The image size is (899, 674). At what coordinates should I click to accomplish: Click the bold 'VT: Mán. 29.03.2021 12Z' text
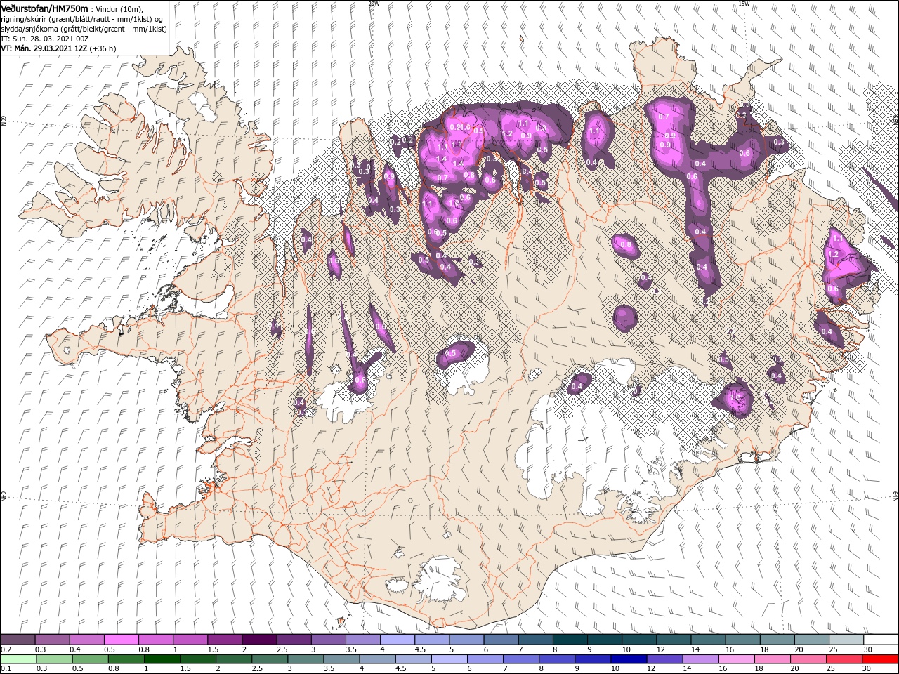pyautogui.click(x=44, y=48)
